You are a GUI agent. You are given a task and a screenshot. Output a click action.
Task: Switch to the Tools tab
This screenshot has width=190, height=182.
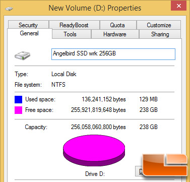click(72, 34)
